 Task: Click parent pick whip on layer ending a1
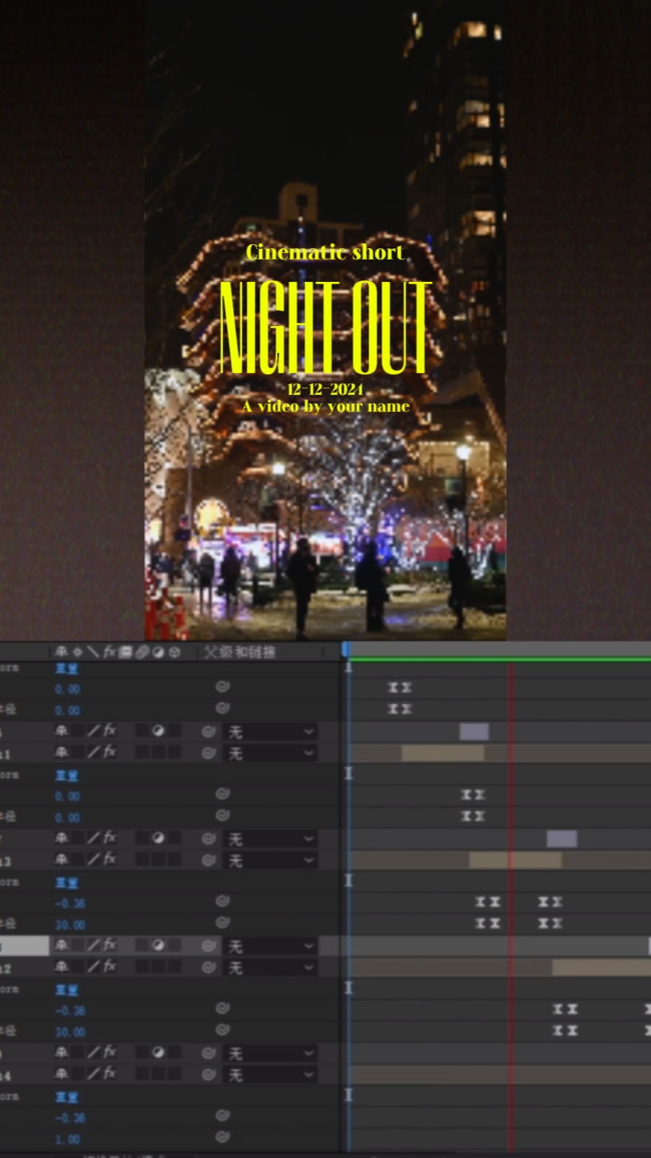click(209, 754)
